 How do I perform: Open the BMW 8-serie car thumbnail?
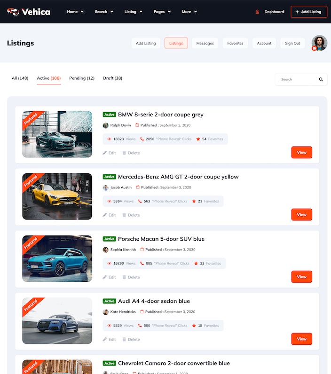click(57, 134)
